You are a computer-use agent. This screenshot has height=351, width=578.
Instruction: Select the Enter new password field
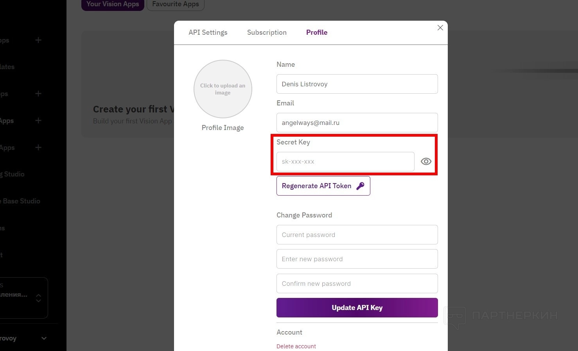357,259
